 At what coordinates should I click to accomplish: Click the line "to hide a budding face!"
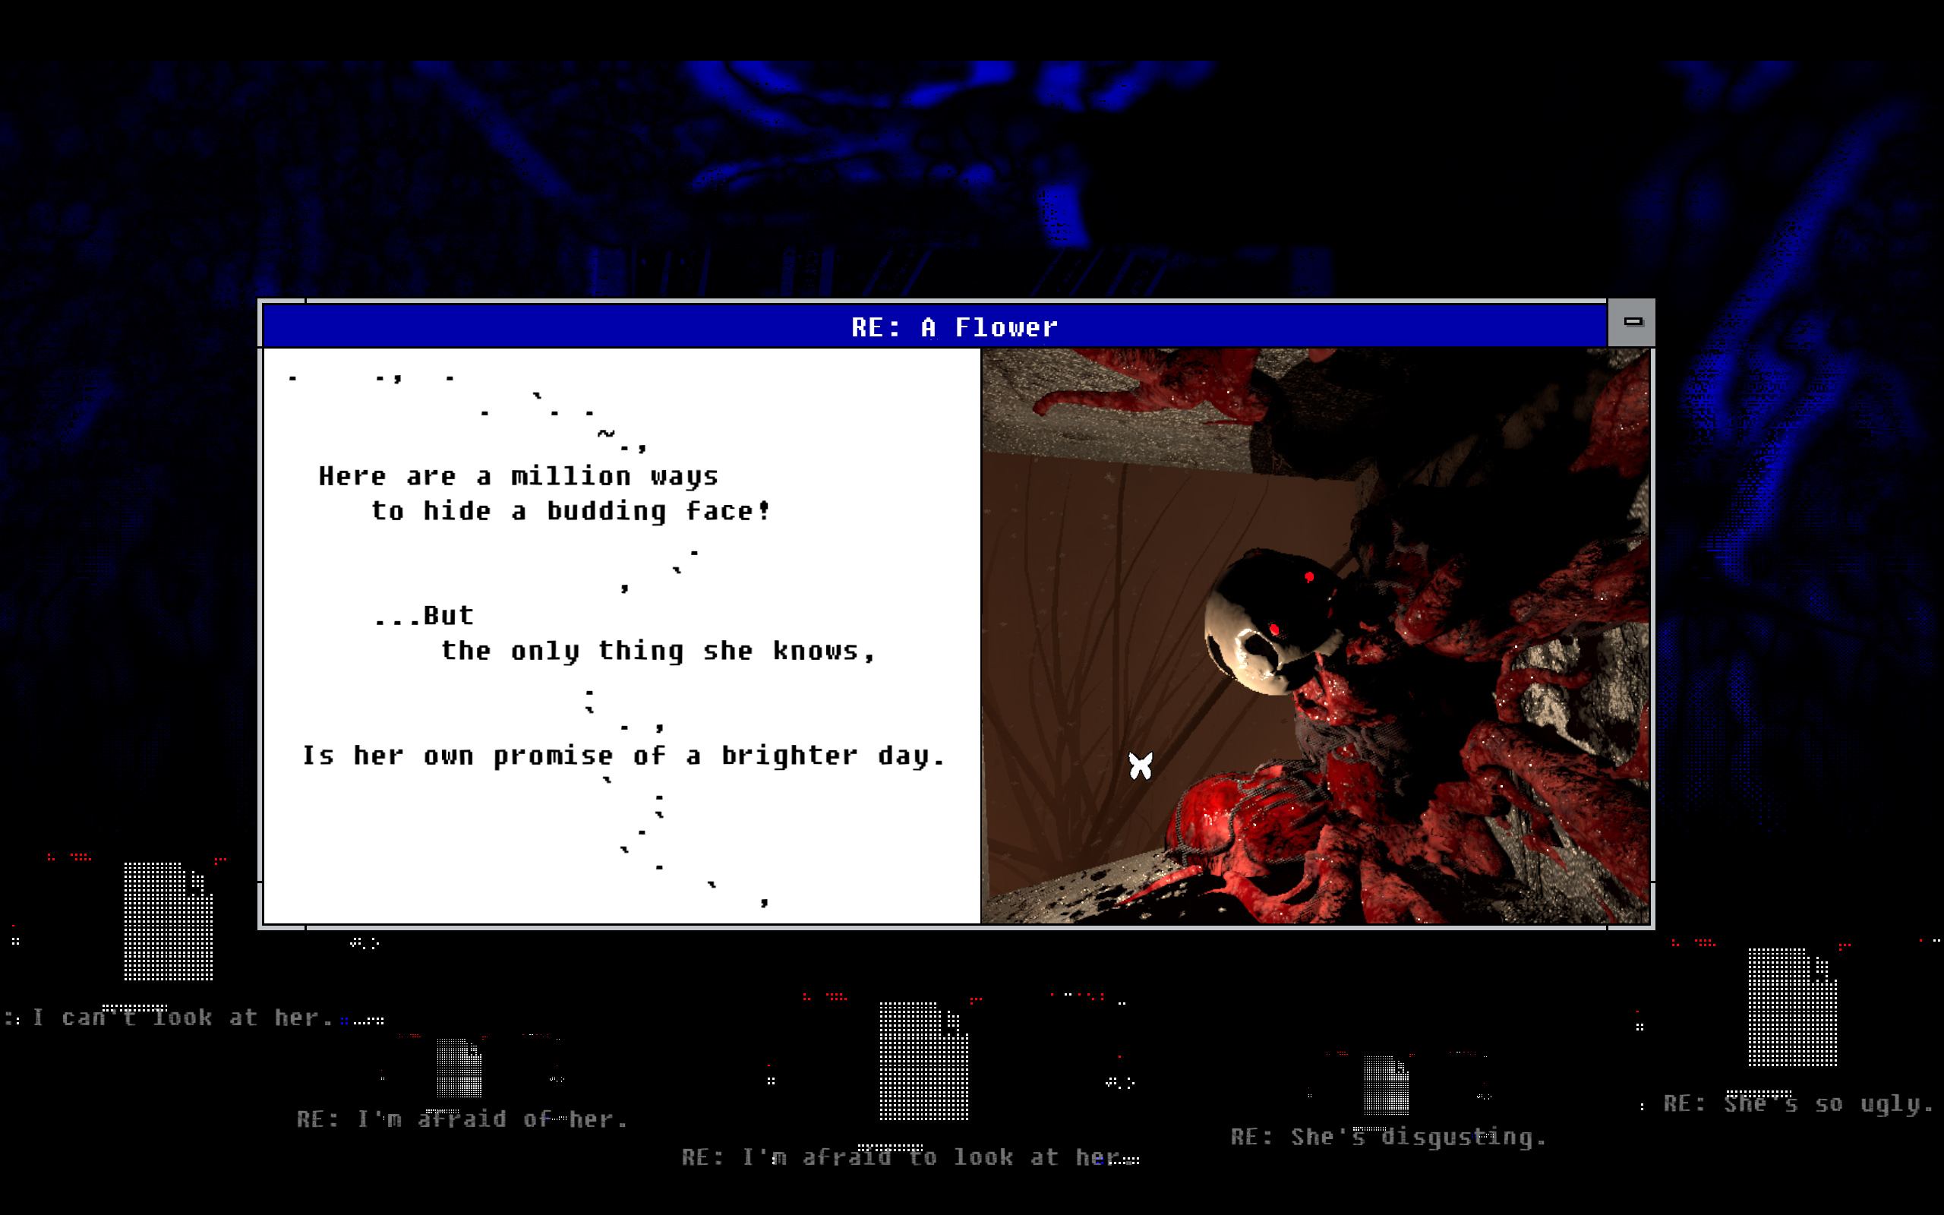570,511
